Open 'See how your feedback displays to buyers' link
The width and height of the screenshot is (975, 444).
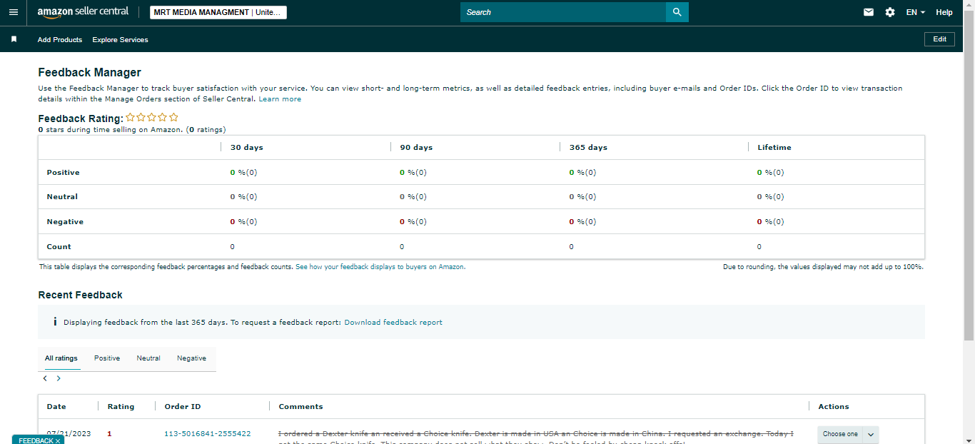click(380, 266)
